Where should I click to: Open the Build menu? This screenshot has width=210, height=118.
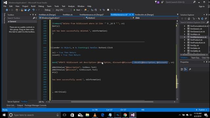[x=33, y=6]
